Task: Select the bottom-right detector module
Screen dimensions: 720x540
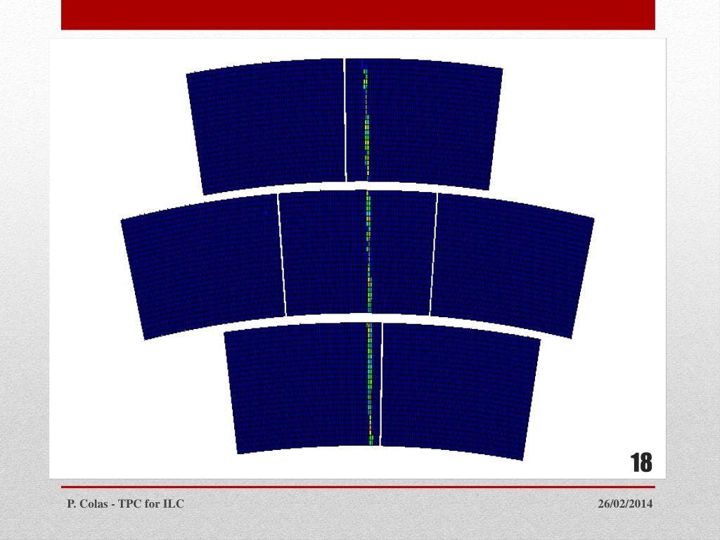Action: tap(461, 391)
